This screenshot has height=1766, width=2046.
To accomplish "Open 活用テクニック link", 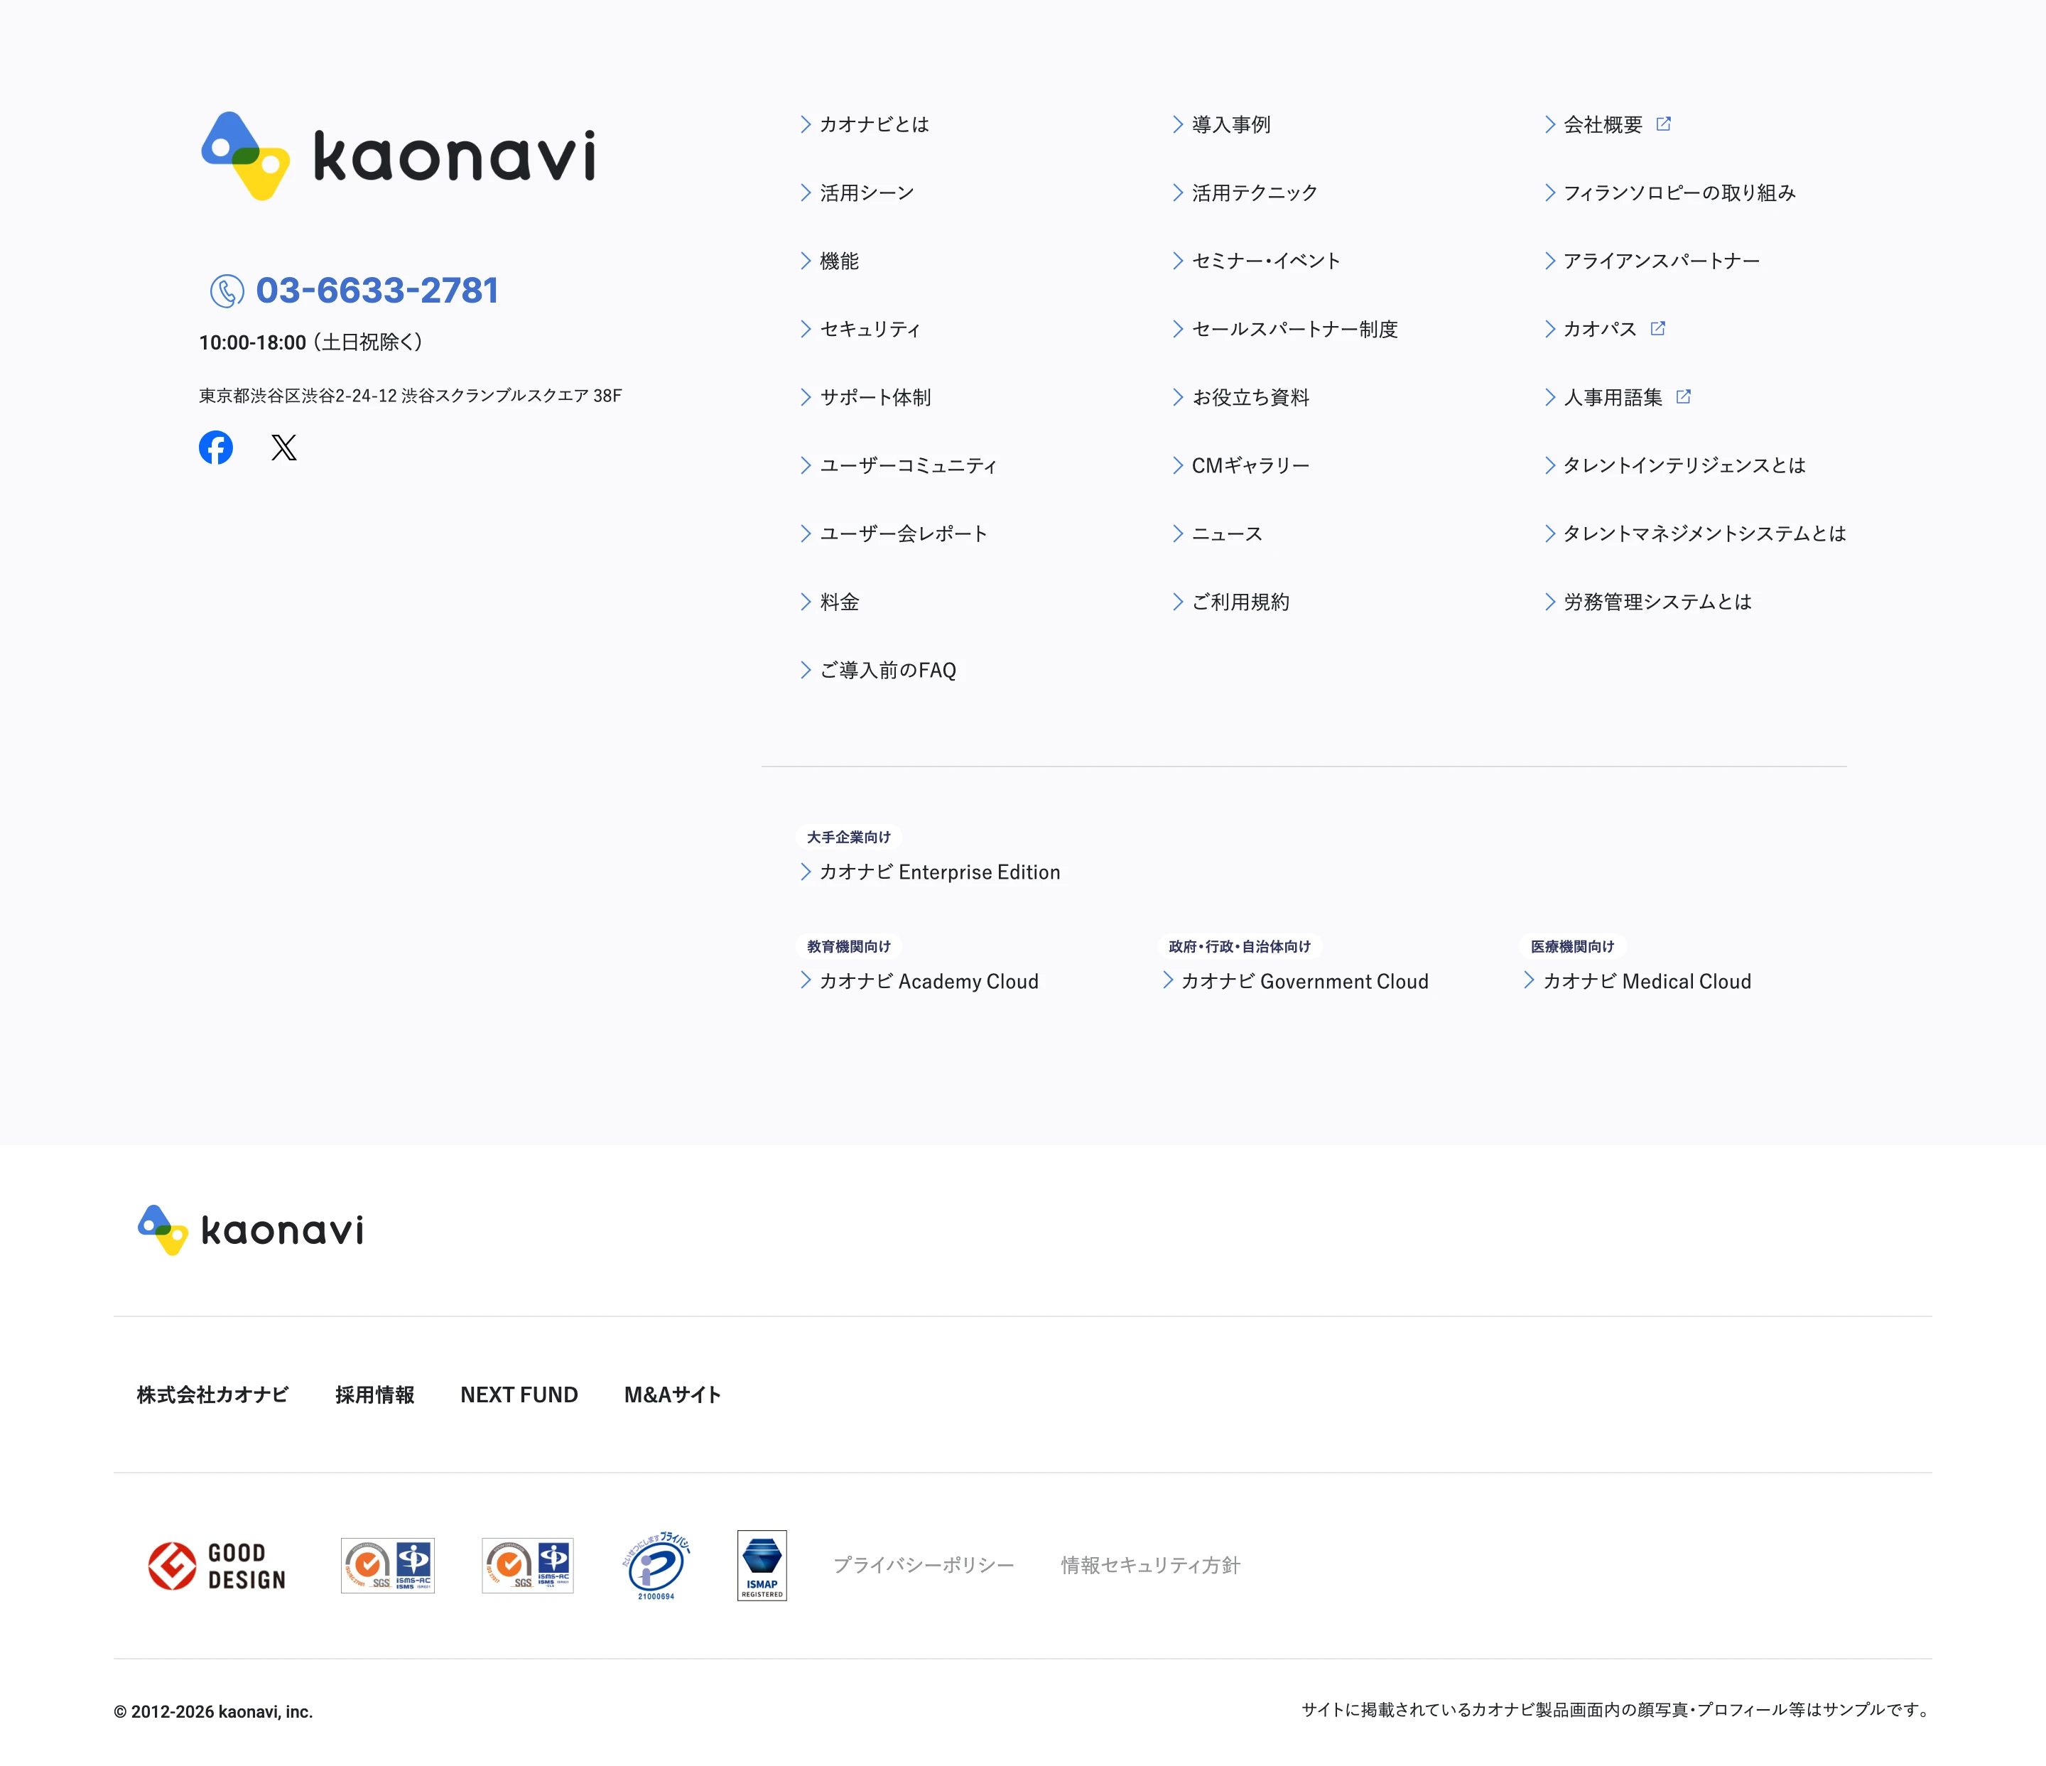I will point(1254,193).
